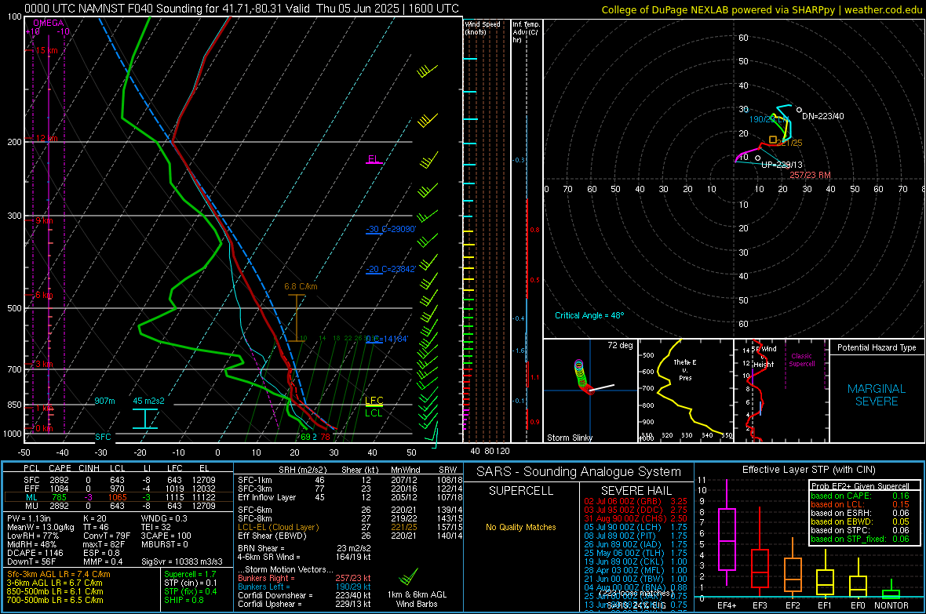
Task: Click the magenta EL level label
Action: point(374,159)
